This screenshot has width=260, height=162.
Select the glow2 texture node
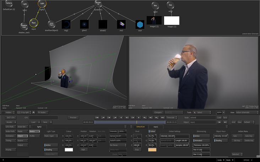tap(84, 24)
